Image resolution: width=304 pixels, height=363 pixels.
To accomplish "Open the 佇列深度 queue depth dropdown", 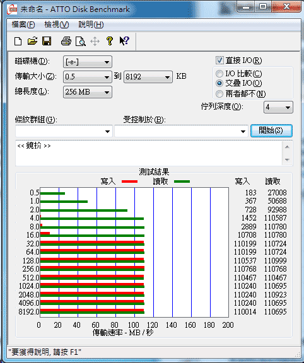I will coord(278,107).
